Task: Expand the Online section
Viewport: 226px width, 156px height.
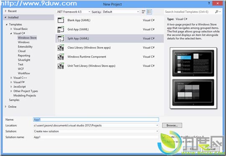Action: click(5, 107)
